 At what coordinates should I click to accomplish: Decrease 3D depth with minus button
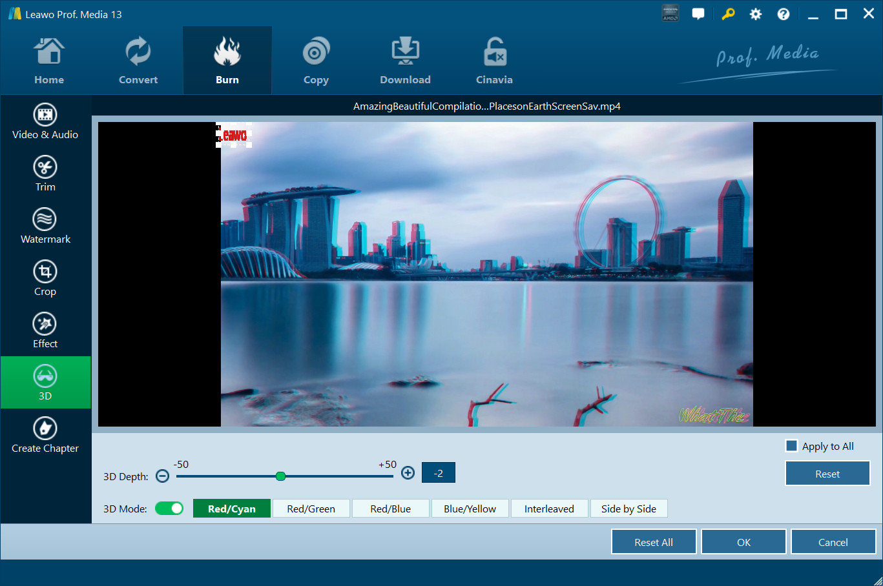[163, 476]
